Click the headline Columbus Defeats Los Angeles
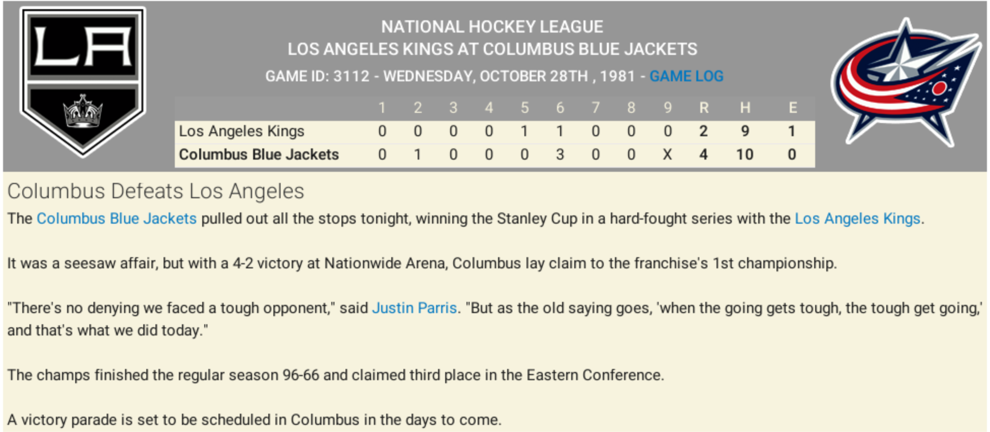Image resolution: width=990 pixels, height=432 pixels. 156,191
